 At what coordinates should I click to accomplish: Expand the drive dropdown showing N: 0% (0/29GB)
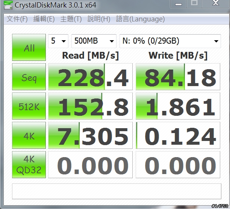[x=170, y=41]
